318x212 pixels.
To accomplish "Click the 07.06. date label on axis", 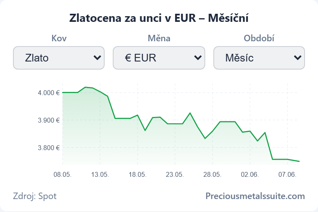I will pyautogui.click(x=287, y=174).
